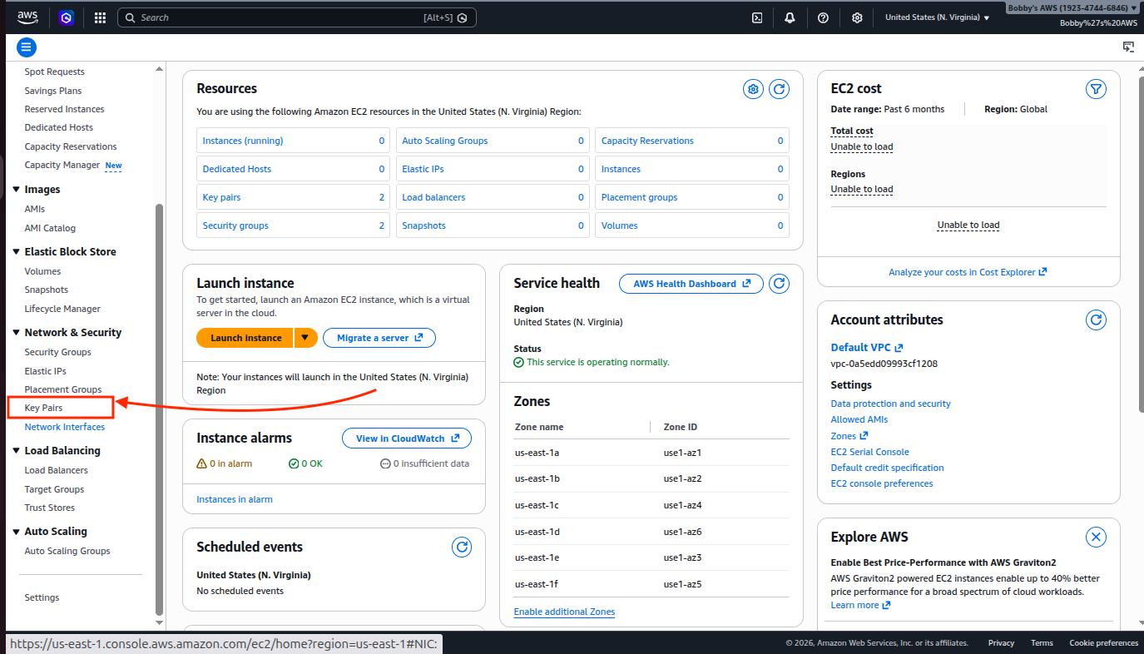Image resolution: width=1144 pixels, height=654 pixels.
Task: Open the United States (N. Virginia) region selector
Action: pyautogui.click(x=937, y=17)
